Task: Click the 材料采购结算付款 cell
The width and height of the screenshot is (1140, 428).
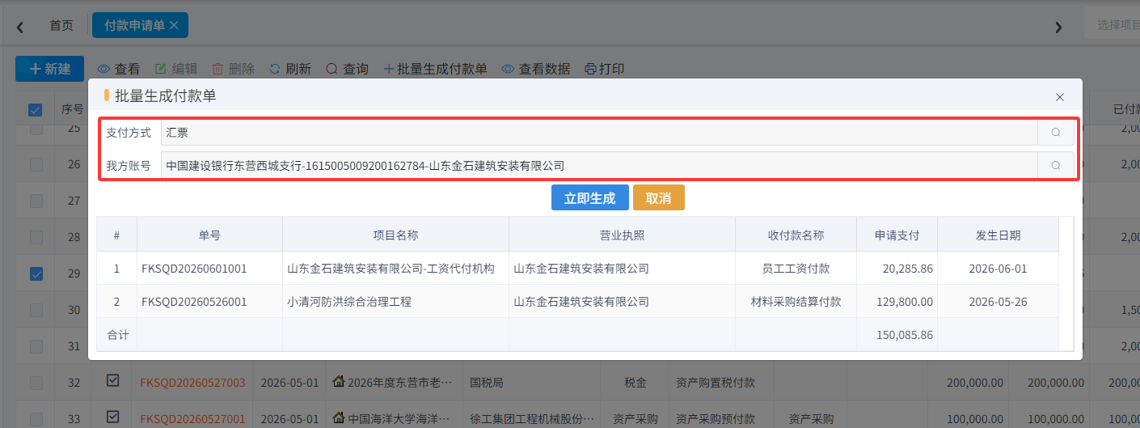Action: point(796,302)
